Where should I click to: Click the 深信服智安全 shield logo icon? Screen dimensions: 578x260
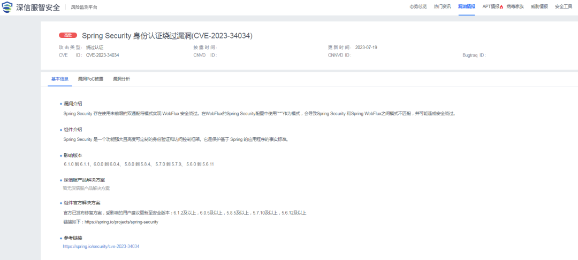click(x=7, y=7)
